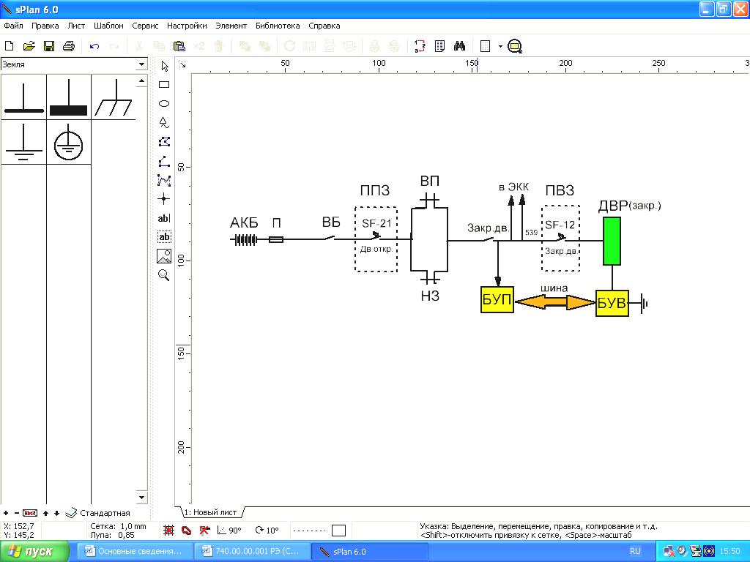Open the Windows 'пуск' start button
The height and width of the screenshot is (562, 750).
34,551
